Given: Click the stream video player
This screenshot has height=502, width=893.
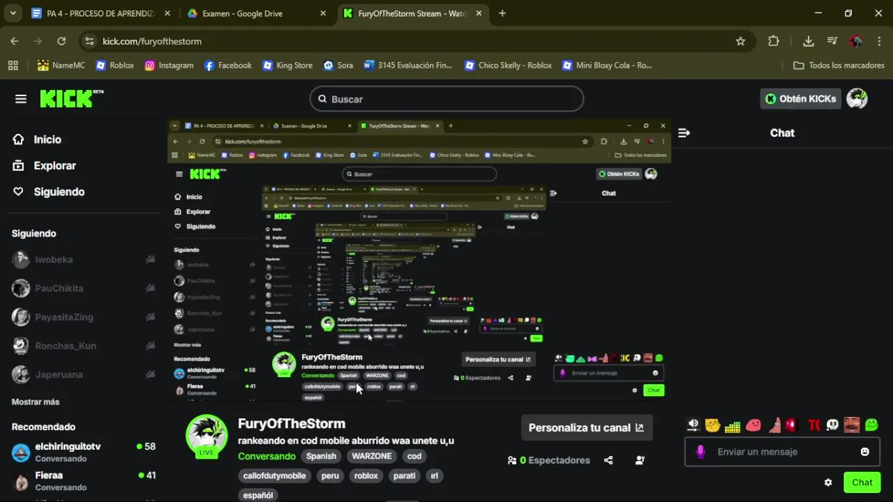Looking at the screenshot, I should (x=419, y=259).
